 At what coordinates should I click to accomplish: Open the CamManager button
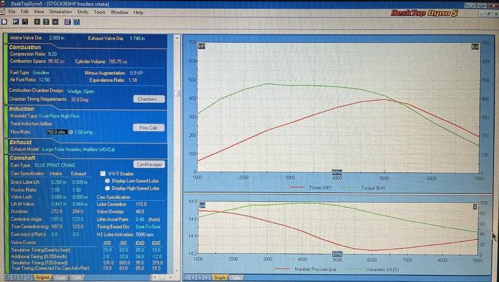pyautogui.click(x=149, y=164)
